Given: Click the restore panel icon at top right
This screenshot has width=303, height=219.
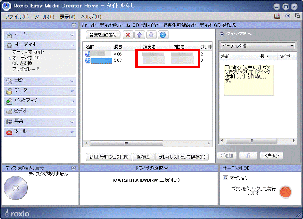Looking at the screenshot, I should click(x=297, y=16).
